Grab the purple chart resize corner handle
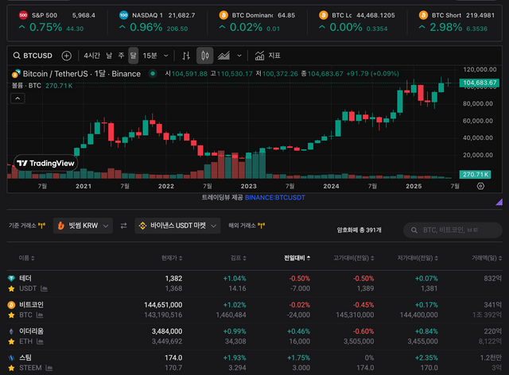The height and width of the screenshot is (375, 509). (x=499, y=202)
